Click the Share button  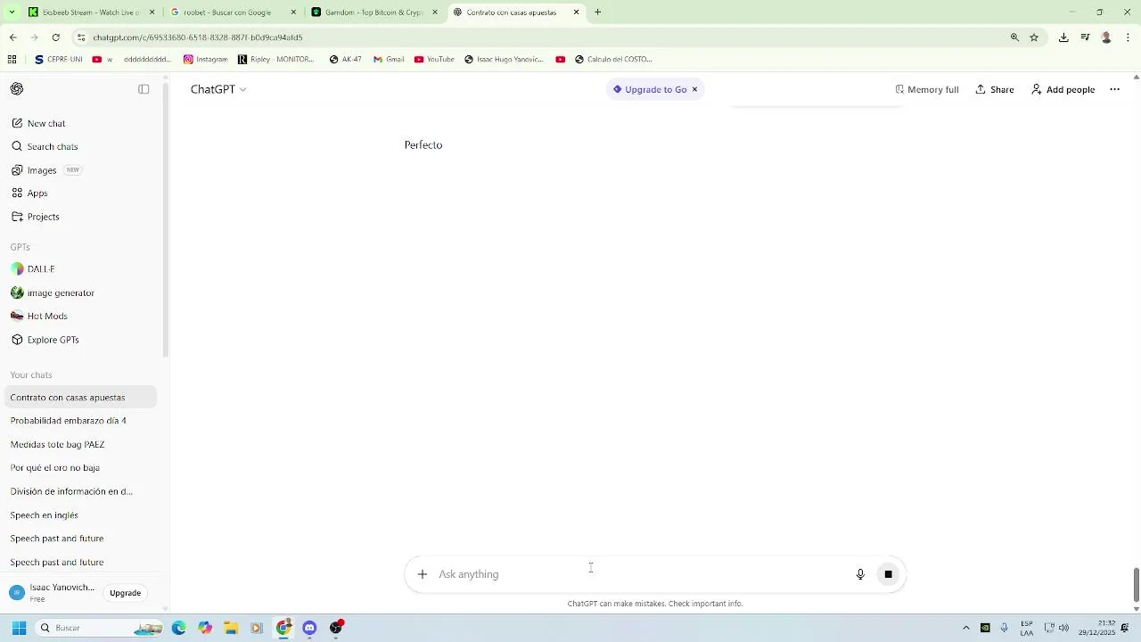[995, 89]
